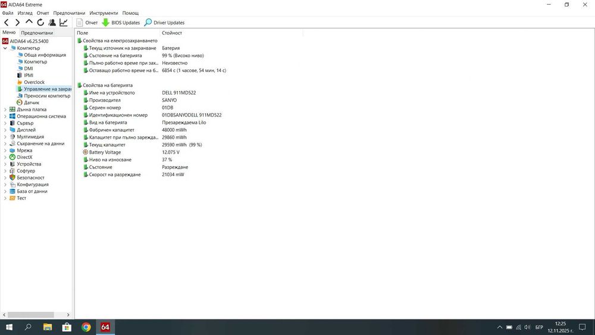Expand the Операционна система node
This screenshot has height=335, width=595.
pyautogui.click(x=5, y=117)
